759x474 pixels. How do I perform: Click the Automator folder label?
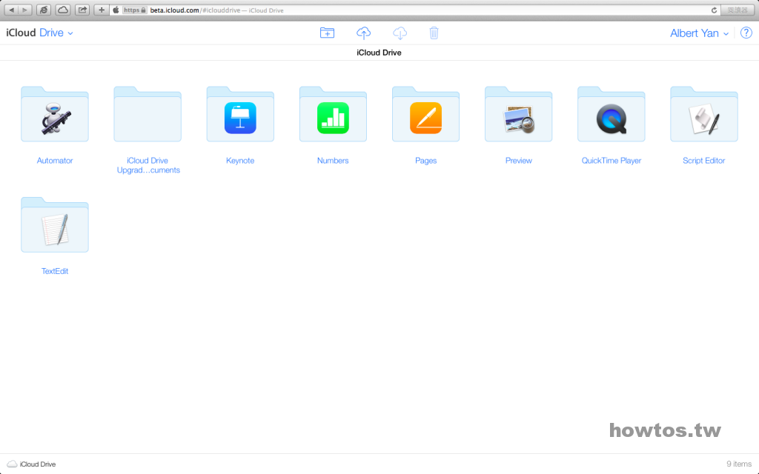click(x=55, y=161)
